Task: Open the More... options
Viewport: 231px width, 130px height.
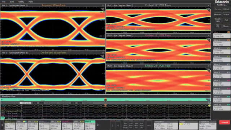Action: click(226, 26)
